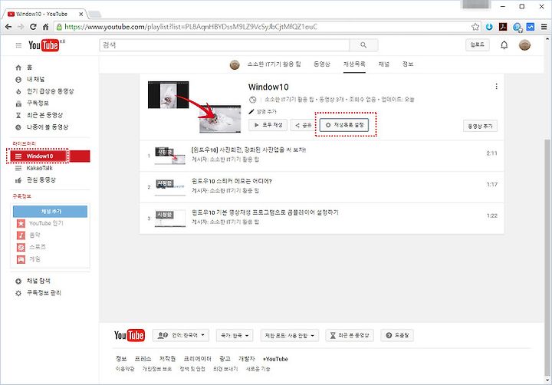Click the privacy icon under the Window10 title
Screen dimensions: 552x385
252,100
